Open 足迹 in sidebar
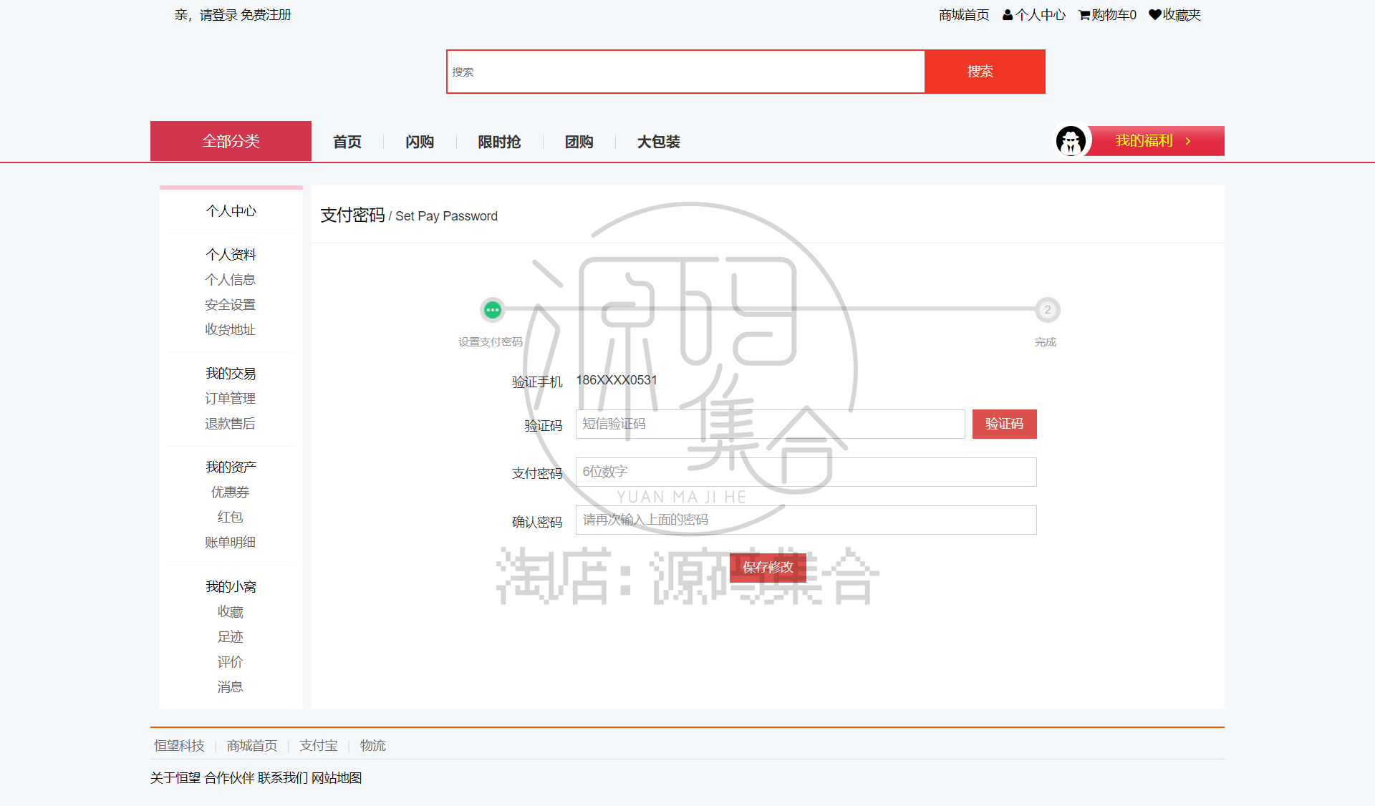 pyautogui.click(x=231, y=637)
